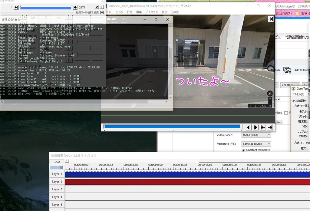Open the 表示 menu in AviUtl
The image size is (310, 211).
click(x=164, y=12)
